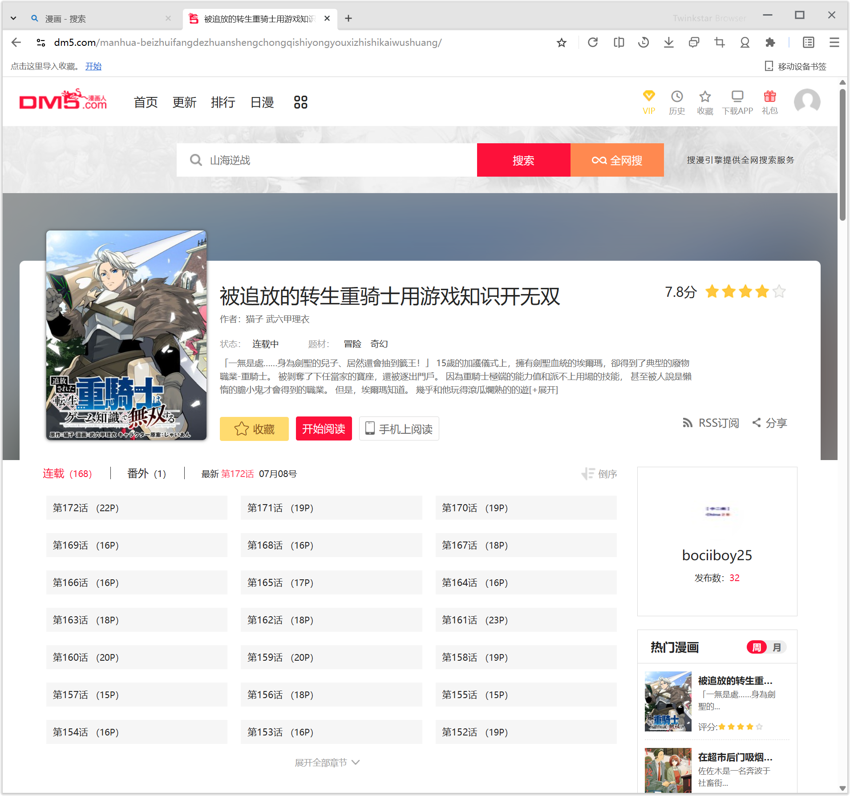Open the browser extensions puzzle icon

pos(770,42)
